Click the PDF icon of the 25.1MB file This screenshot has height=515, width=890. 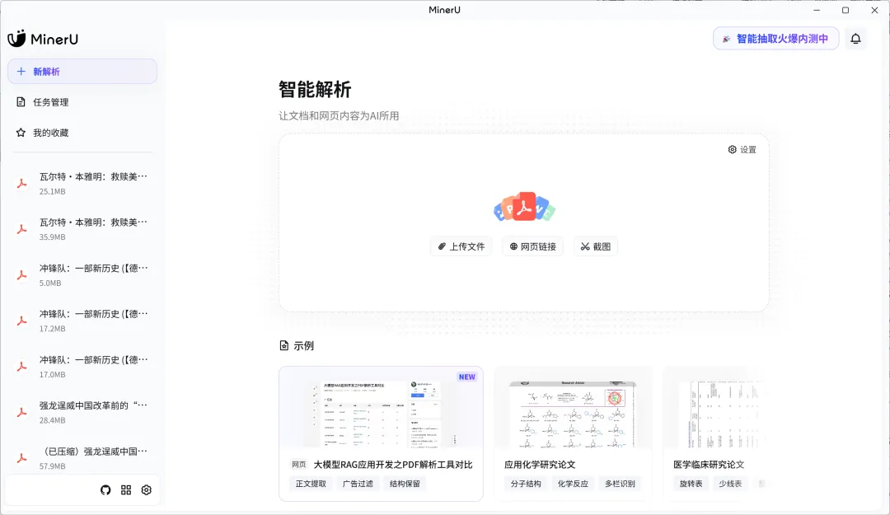21,184
